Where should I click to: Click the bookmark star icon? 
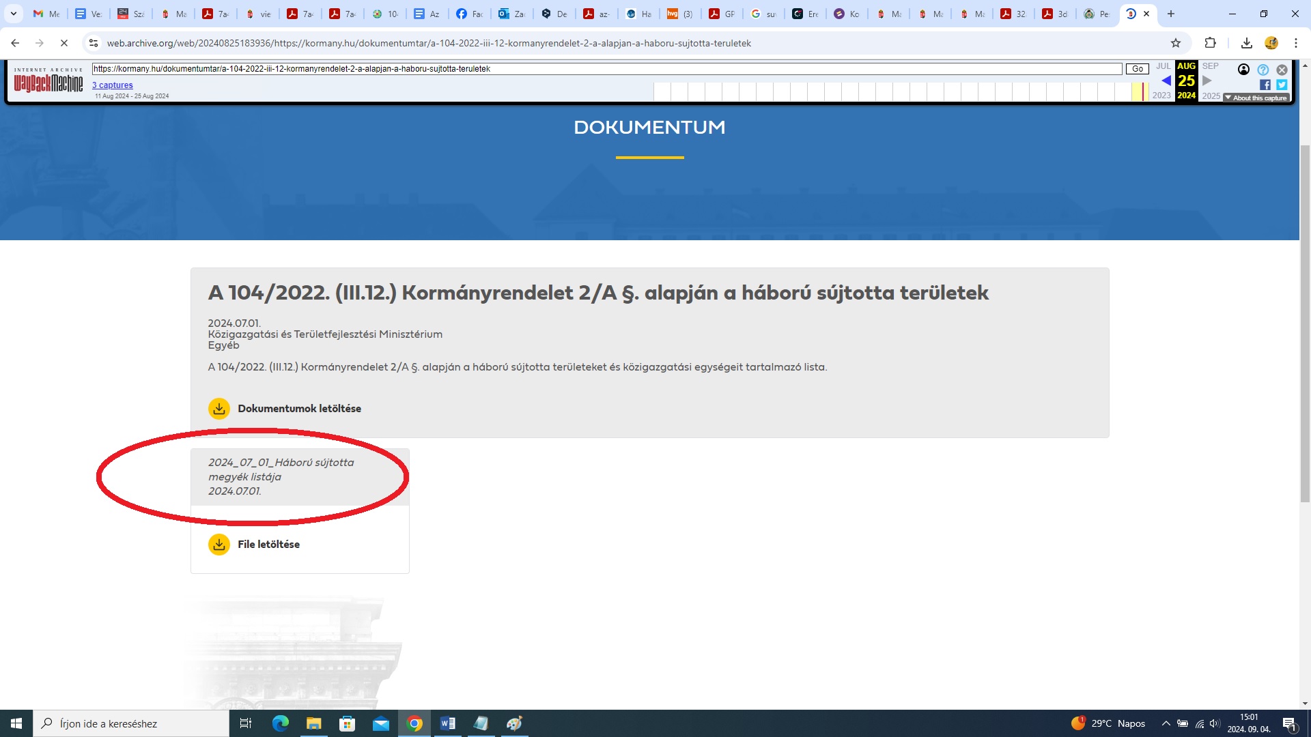pos(1175,43)
